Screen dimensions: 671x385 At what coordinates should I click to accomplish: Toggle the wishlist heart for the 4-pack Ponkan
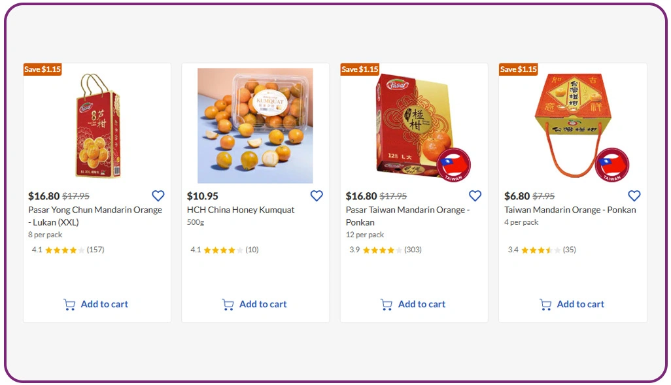point(634,195)
